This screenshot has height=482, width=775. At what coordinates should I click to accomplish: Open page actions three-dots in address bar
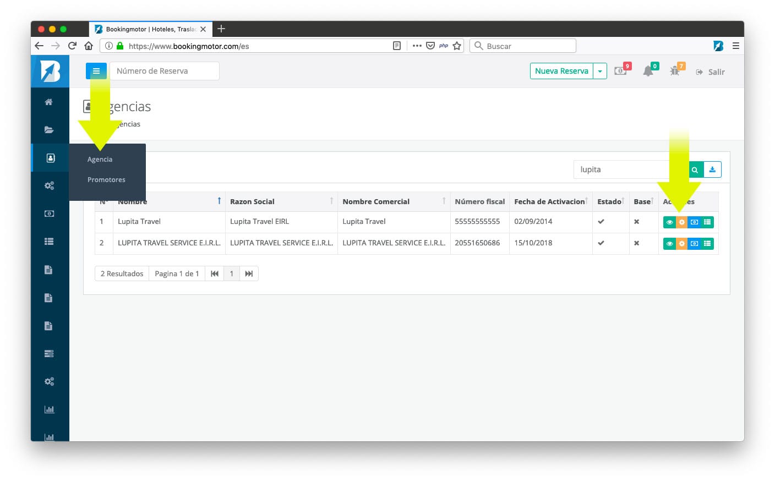click(x=417, y=46)
